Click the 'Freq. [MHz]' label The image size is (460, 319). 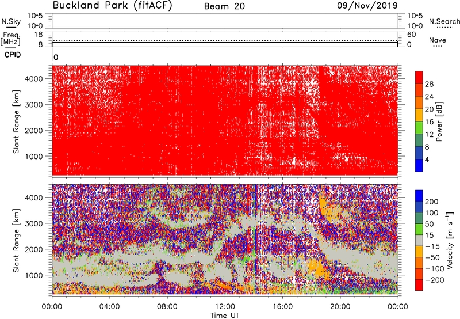[x=10, y=39]
